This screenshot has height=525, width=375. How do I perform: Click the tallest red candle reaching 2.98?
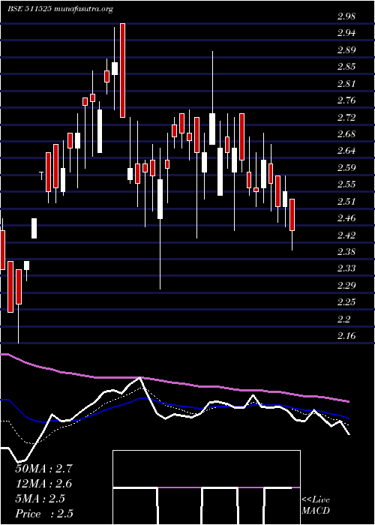coord(122,70)
